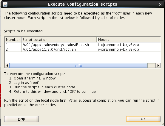Image resolution: width=165 pixels, height=126 pixels.
Task: Click nodes cell for orainstRoot.sh row
Action: [129, 45]
